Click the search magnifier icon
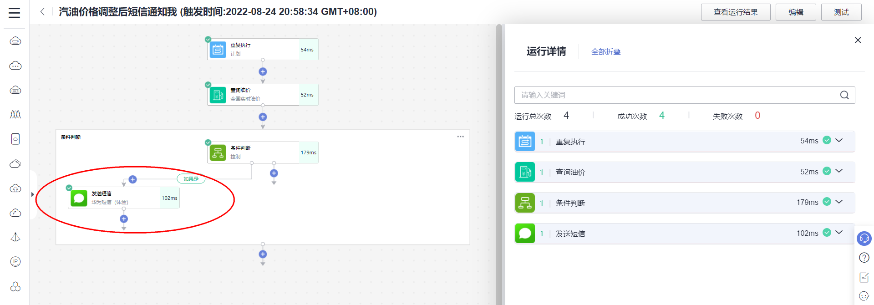Screen dimensions: 874x305 click(x=844, y=95)
